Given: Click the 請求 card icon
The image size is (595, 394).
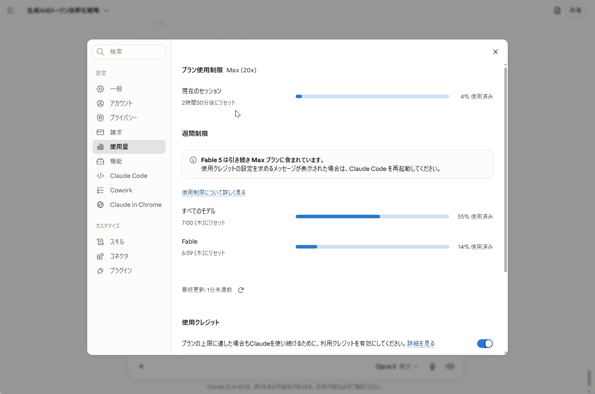Looking at the screenshot, I should click(100, 132).
